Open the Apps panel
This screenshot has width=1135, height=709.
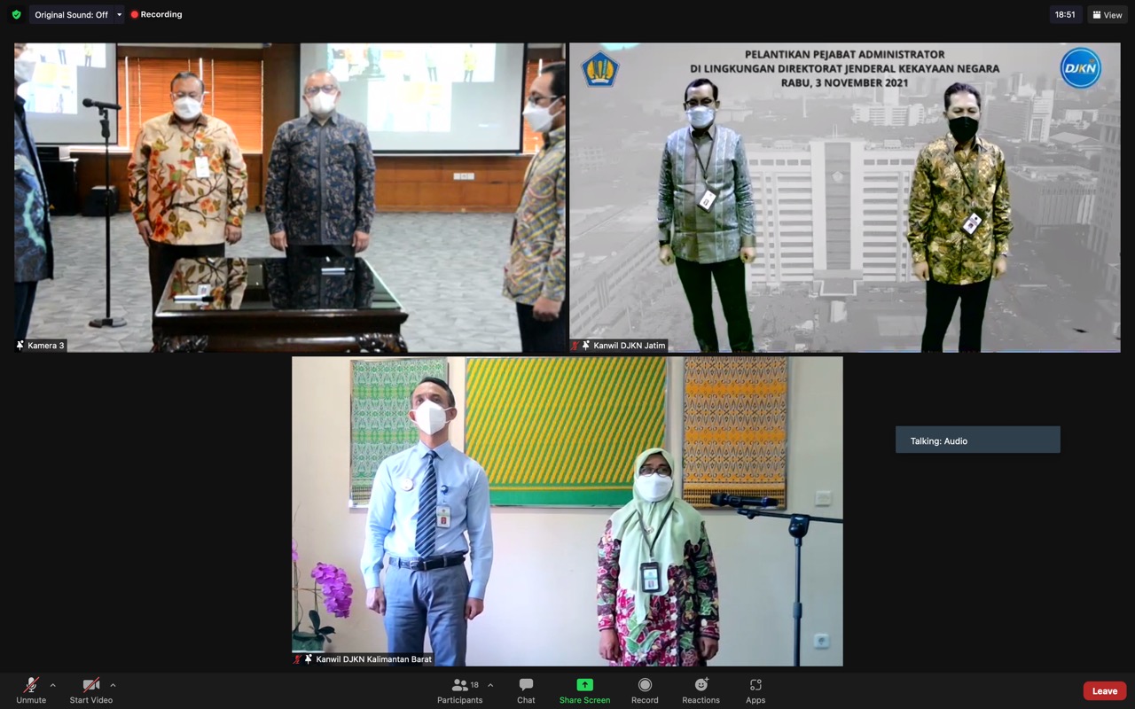tap(755, 690)
